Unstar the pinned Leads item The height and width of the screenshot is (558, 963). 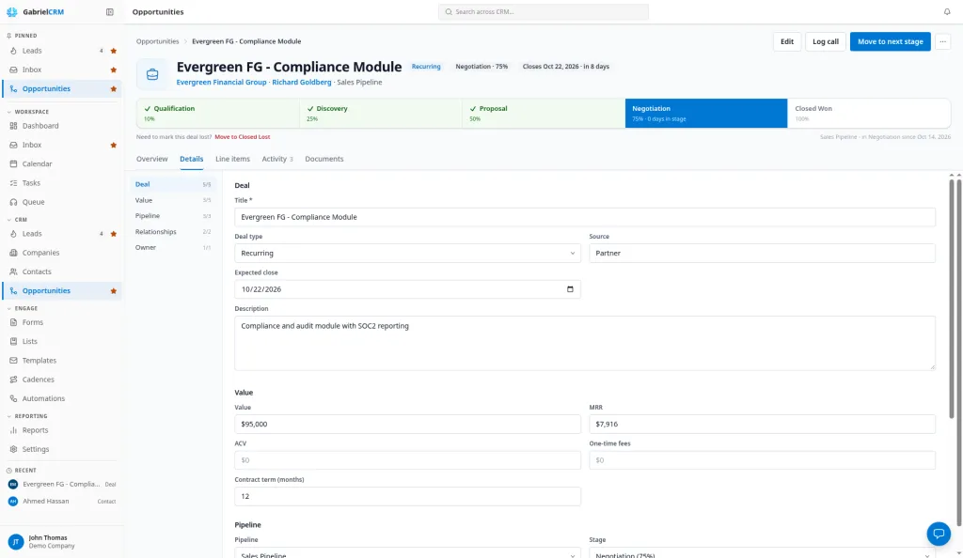point(113,51)
